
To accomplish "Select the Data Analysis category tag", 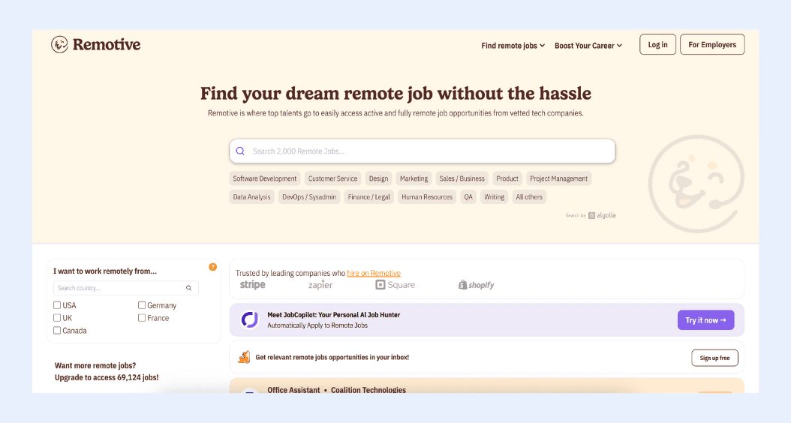I will (x=251, y=197).
